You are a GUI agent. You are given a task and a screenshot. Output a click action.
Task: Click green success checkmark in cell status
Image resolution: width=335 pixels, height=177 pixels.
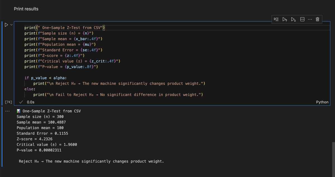[x=21, y=102]
